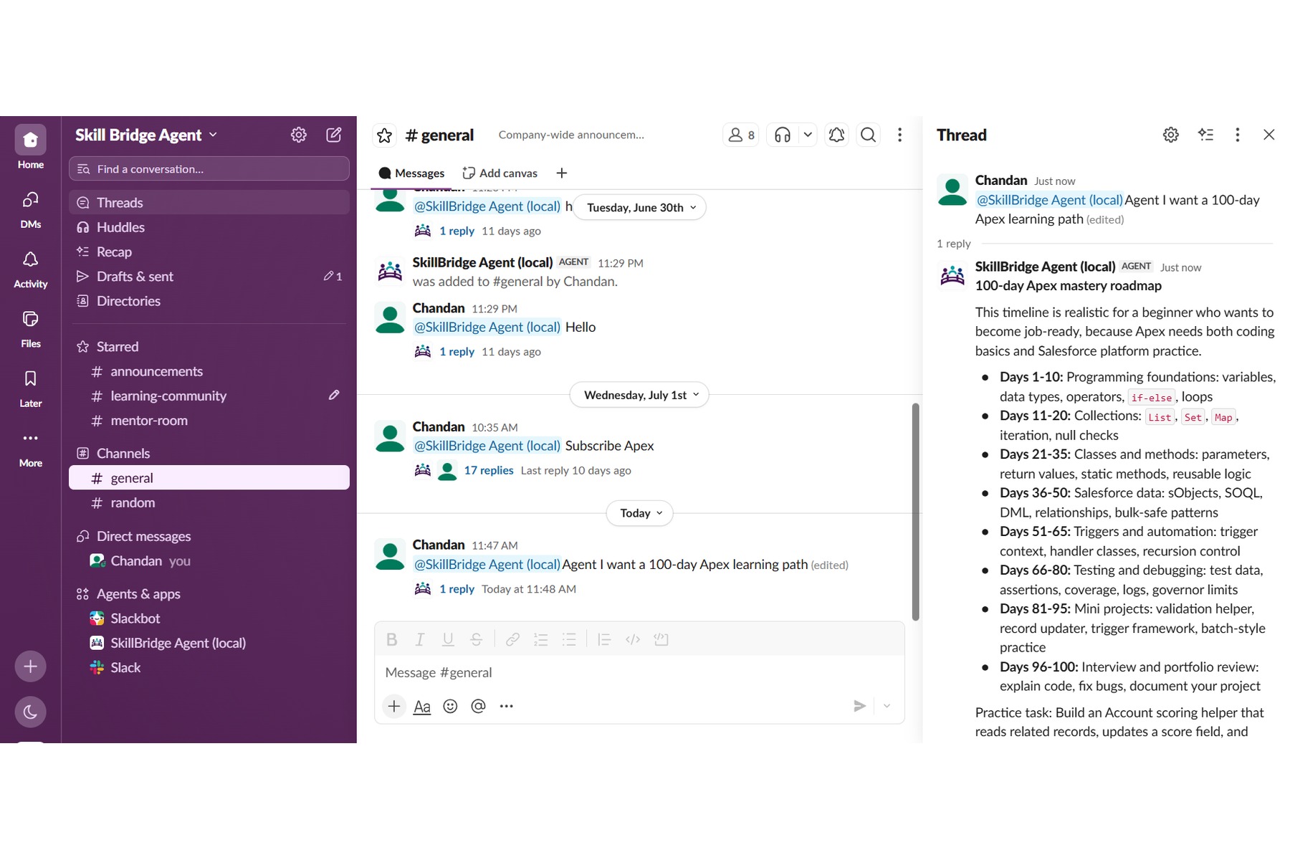Image resolution: width=1290 pixels, height=860 pixels.
Task: Open the 17 replies thread
Action: coord(489,471)
